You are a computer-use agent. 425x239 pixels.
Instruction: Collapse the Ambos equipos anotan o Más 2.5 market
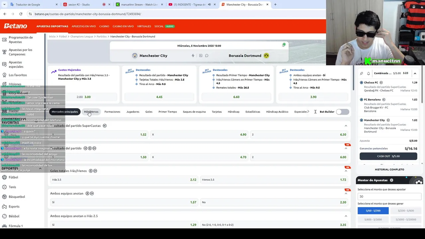pos(346,216)
